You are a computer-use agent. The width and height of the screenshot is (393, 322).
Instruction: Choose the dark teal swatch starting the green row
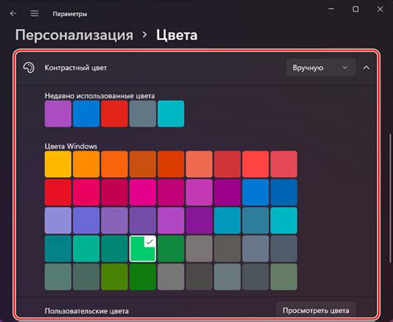coord(58,248)
